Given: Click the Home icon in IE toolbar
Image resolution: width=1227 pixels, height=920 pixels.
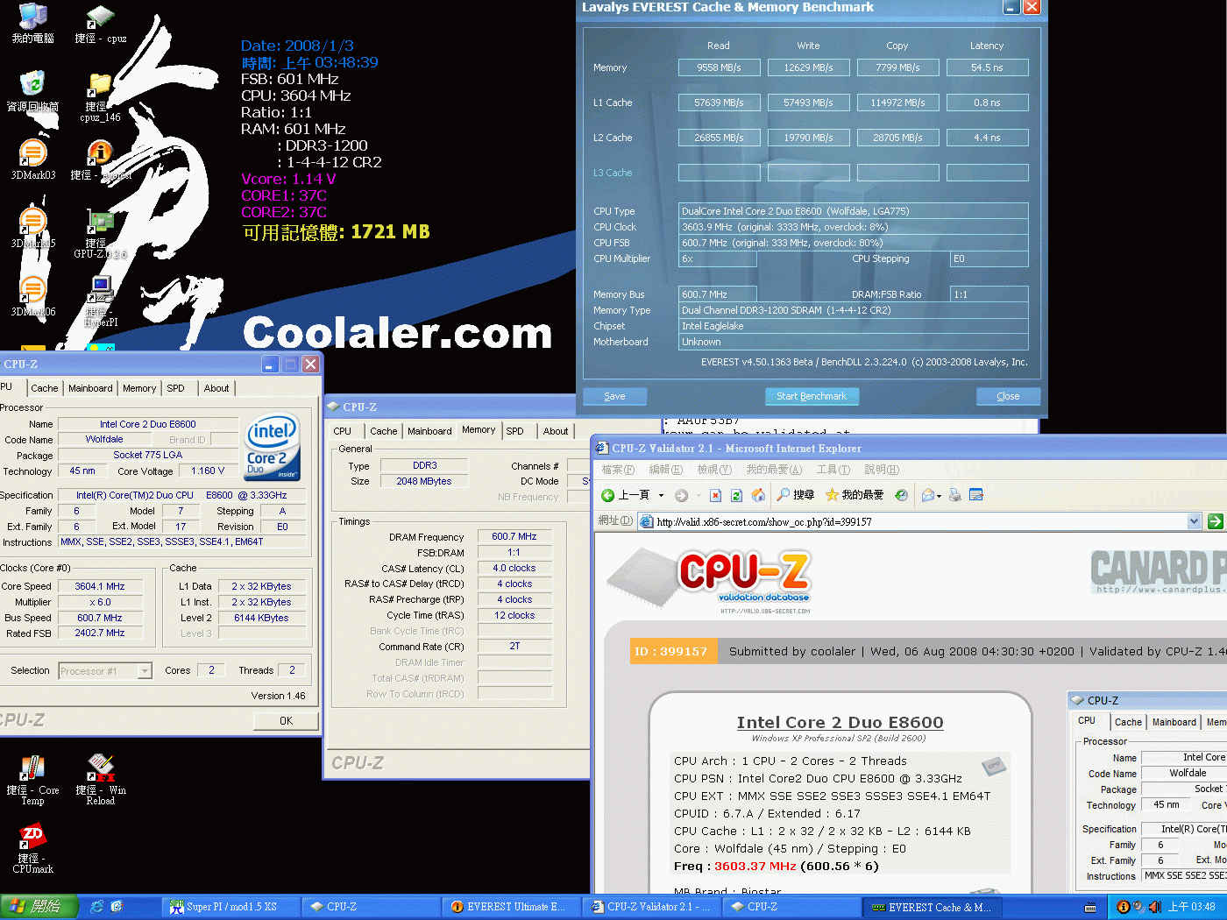Looking at the screenshot, I should (x=758, y=495).
